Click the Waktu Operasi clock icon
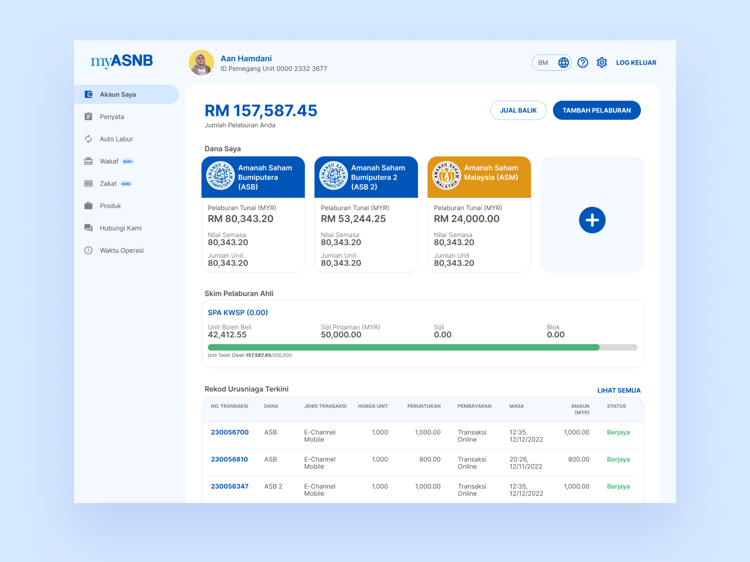750x562 pixels. [89, 250]
